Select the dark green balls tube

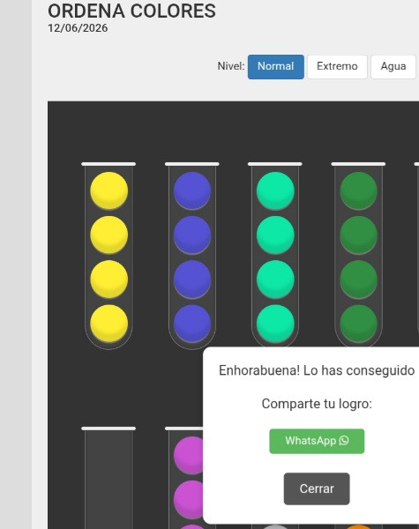(358, 256)
